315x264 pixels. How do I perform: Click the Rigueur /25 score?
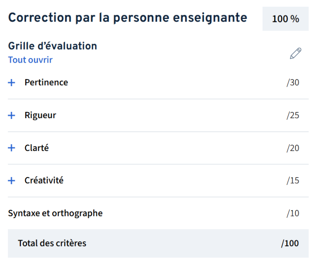(293, 115)
